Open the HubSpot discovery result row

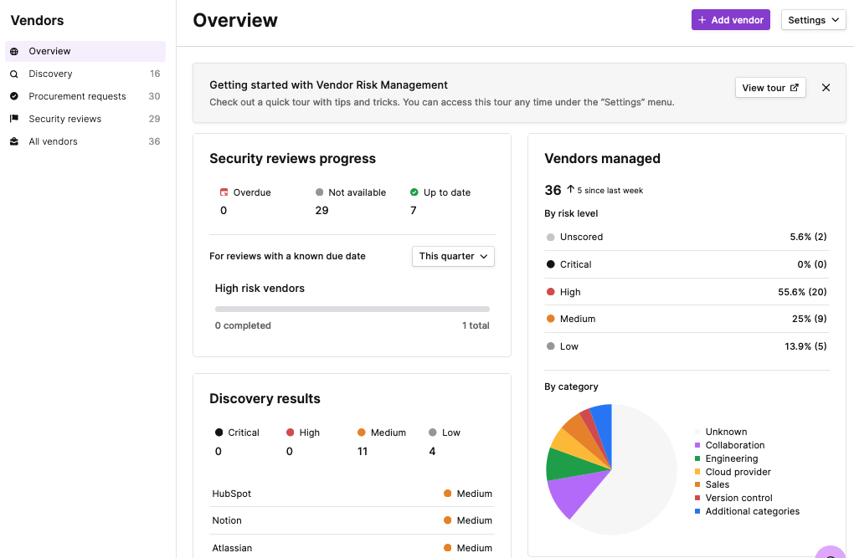click(352, 494)
